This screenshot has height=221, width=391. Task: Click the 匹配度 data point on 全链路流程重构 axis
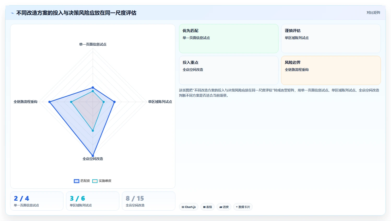49,102
